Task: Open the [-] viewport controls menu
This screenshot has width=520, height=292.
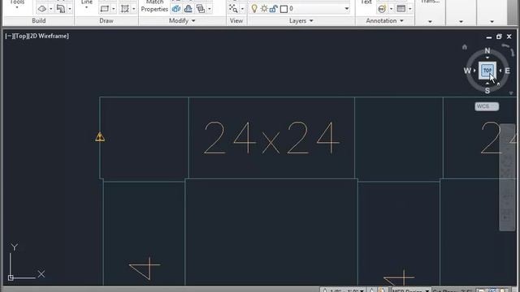Action: (9, 36)
